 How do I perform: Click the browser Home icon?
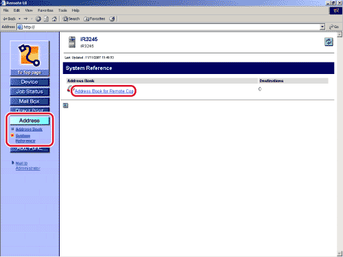tap(54, 19)
